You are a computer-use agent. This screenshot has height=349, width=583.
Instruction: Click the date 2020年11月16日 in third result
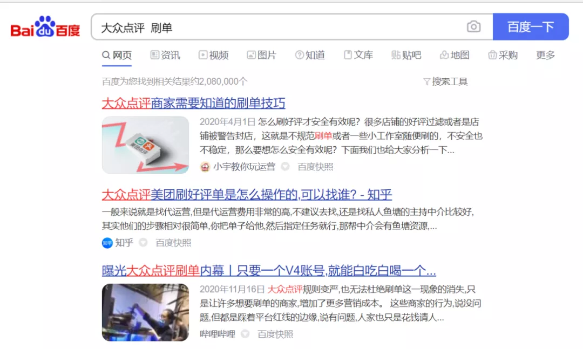pos(232,289)
